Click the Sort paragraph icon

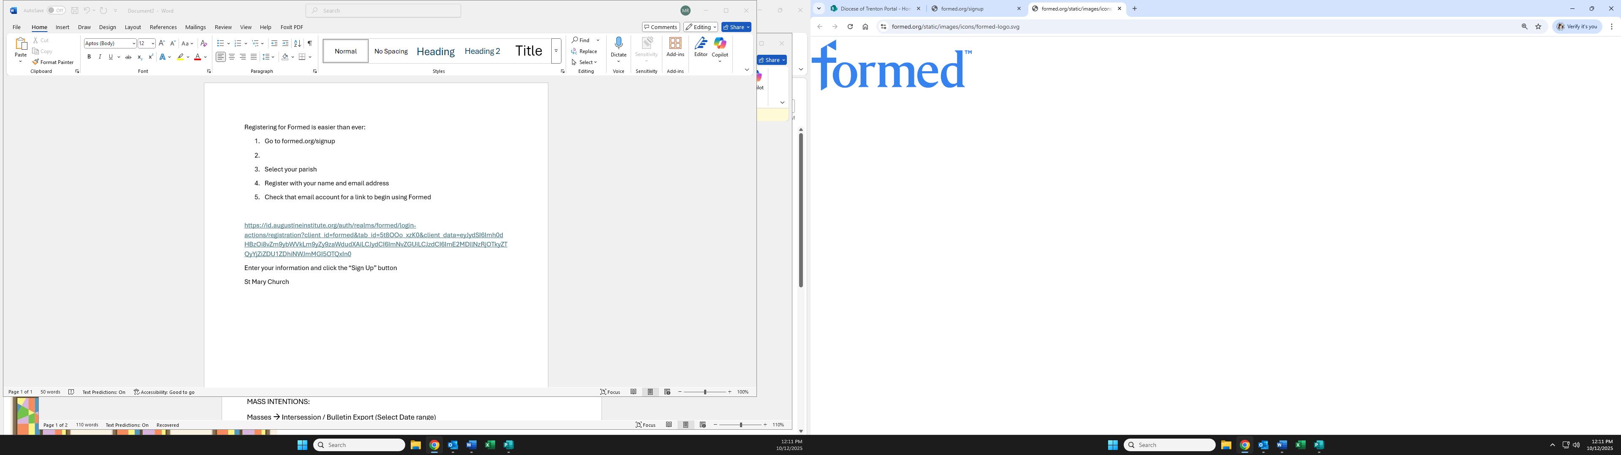click(x=298, y=43)
